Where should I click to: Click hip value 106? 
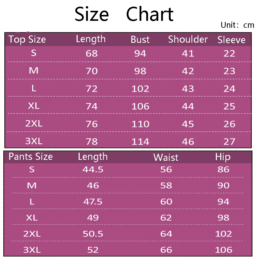(x=224, y=250)
